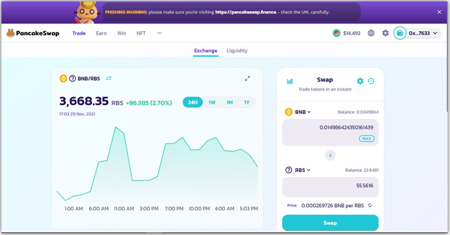450x235 pixels.
Task: Click the CAKE price $14.492
Action: coord(352,33)
